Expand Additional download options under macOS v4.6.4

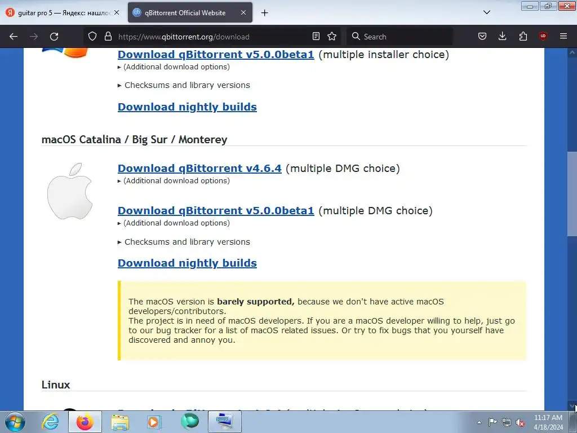point(174,181)
